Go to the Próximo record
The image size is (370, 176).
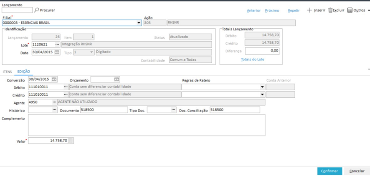tap(272, 10)
